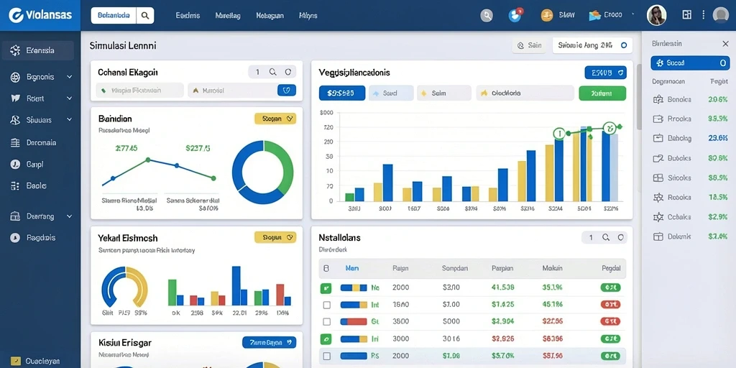This screenshot has height=368, width=736.
Task: Click search icon in Nstallolans panel header
Action: (x=605, y=237)
